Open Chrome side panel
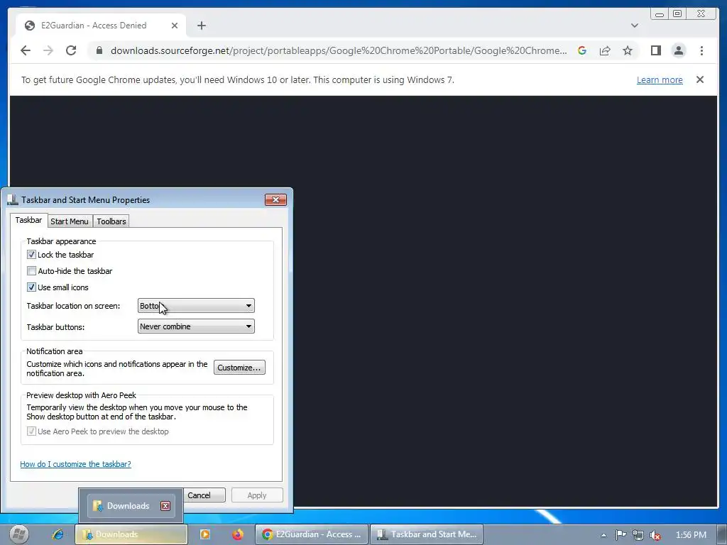This screenshot has height=545, width=727. pos(655,50)
